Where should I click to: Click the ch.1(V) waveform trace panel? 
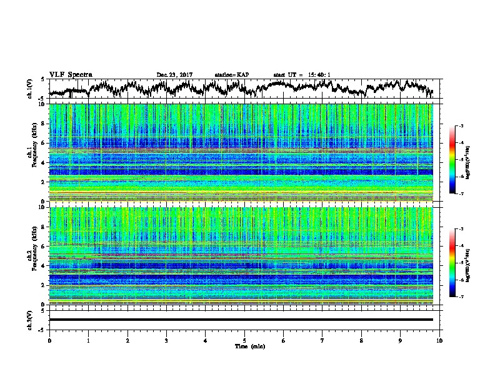246,89
